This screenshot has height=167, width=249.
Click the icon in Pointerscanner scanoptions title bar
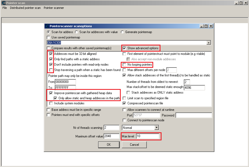coord(47,26)
